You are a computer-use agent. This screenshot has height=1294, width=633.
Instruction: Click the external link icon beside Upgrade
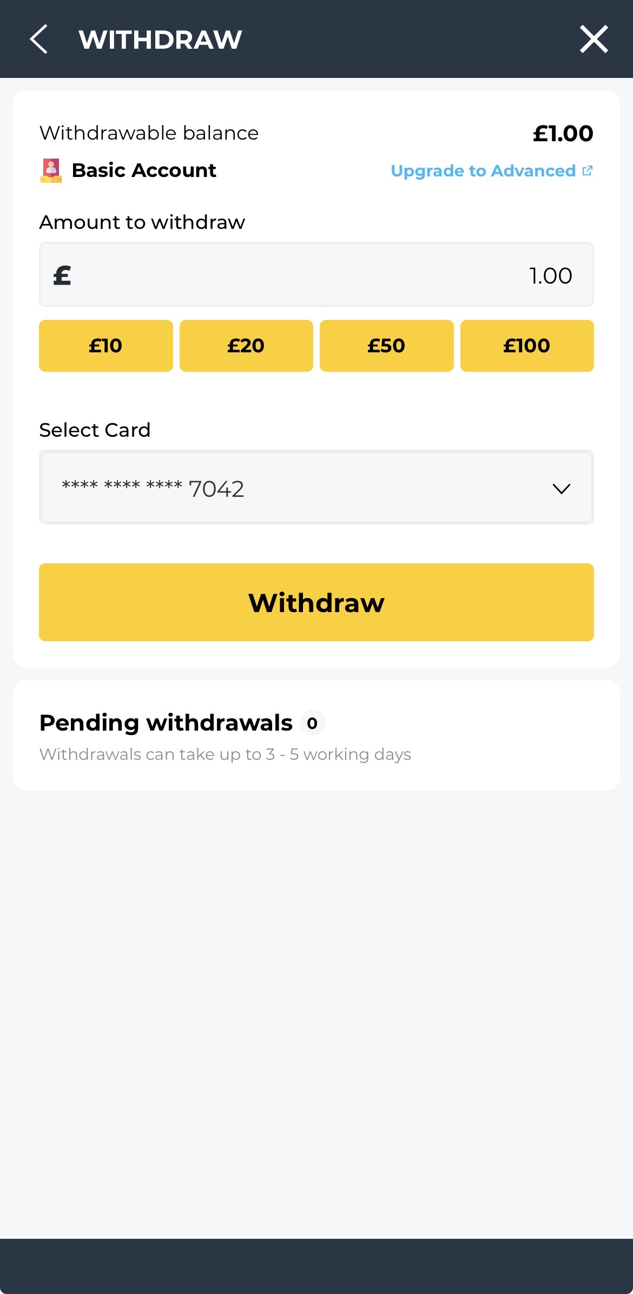tap(587, 171)
